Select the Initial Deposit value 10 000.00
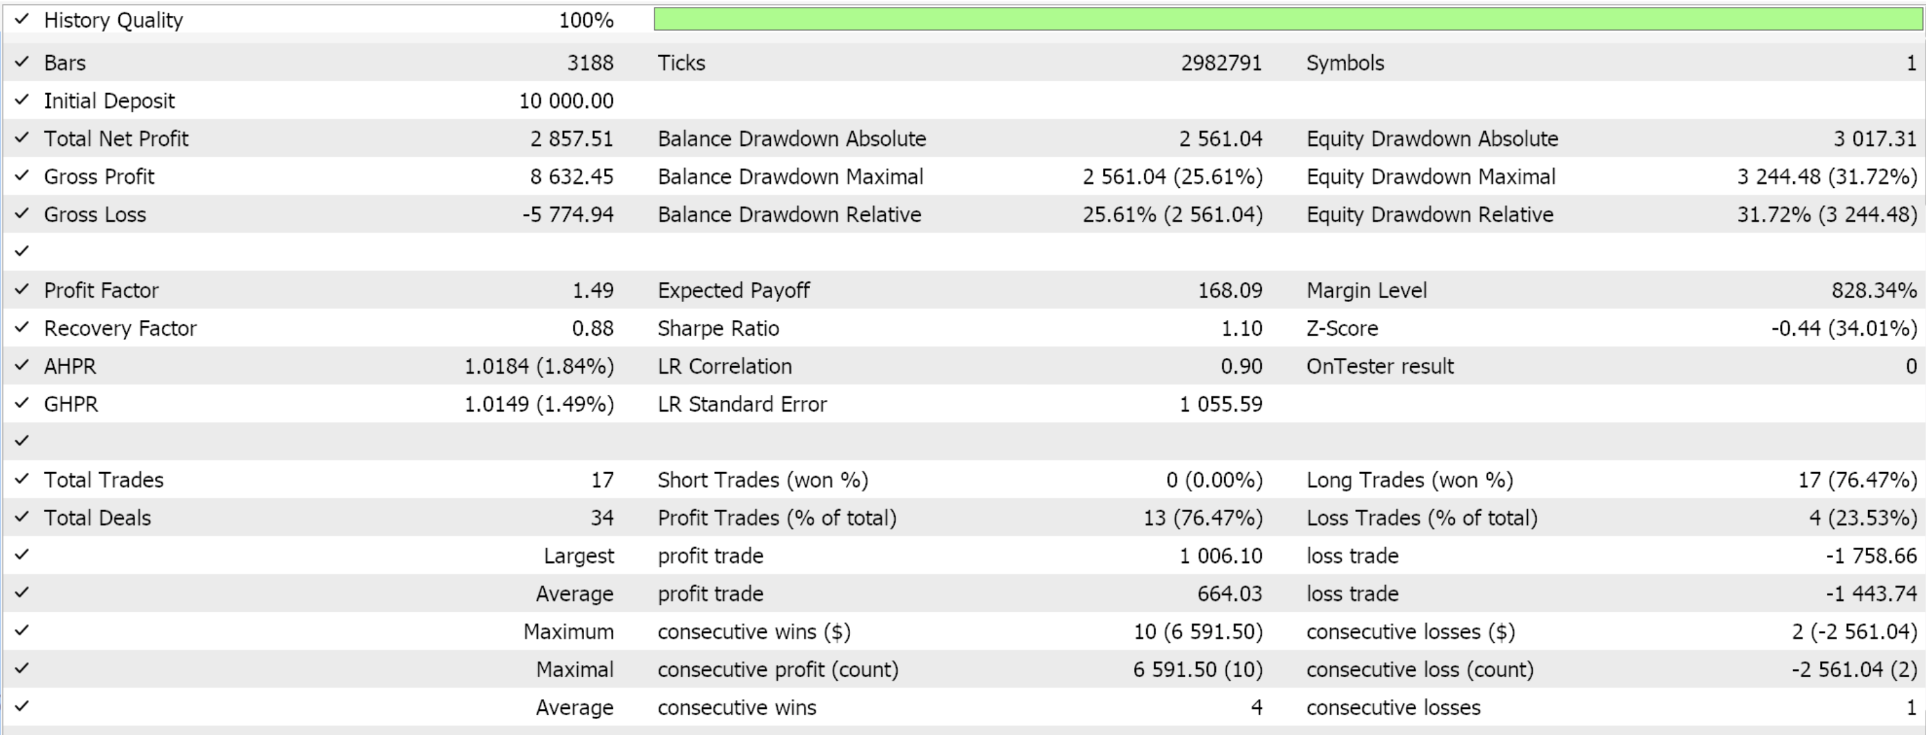1926x735 pixels. click(x=566, y=101)
